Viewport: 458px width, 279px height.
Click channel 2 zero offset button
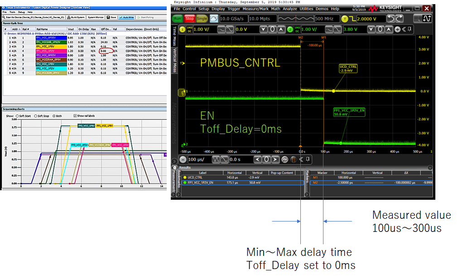[x=380, y=29]
